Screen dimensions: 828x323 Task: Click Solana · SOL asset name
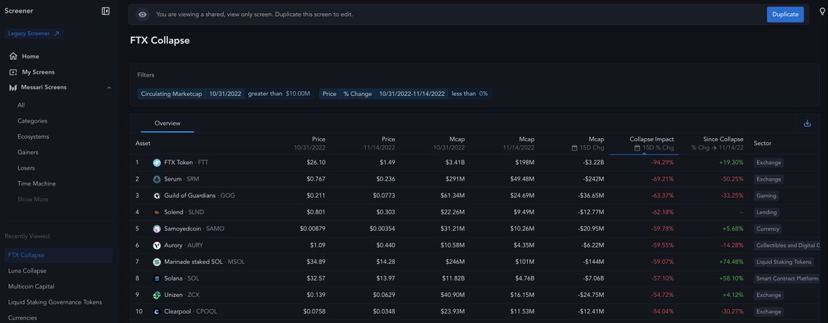coord(182,279)
